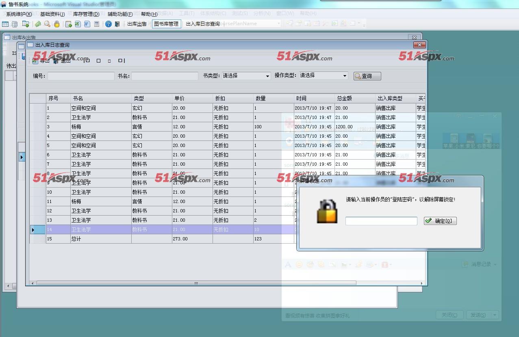
Task: Click the password field in the lock dialog
Action: pyautogui.click(x=381, y=221)
